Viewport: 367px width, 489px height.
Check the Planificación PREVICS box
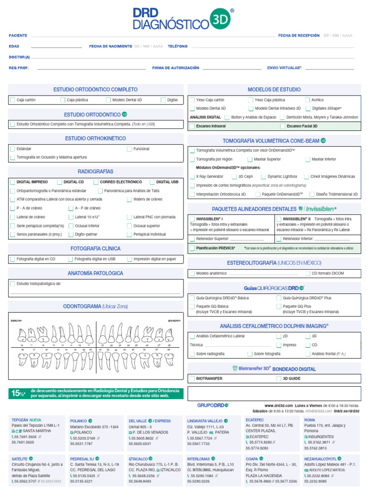[192, 248]
